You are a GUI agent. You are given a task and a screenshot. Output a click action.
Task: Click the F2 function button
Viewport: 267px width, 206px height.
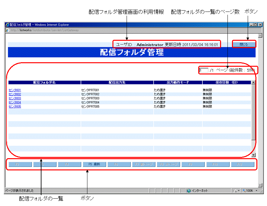(20, 164)
